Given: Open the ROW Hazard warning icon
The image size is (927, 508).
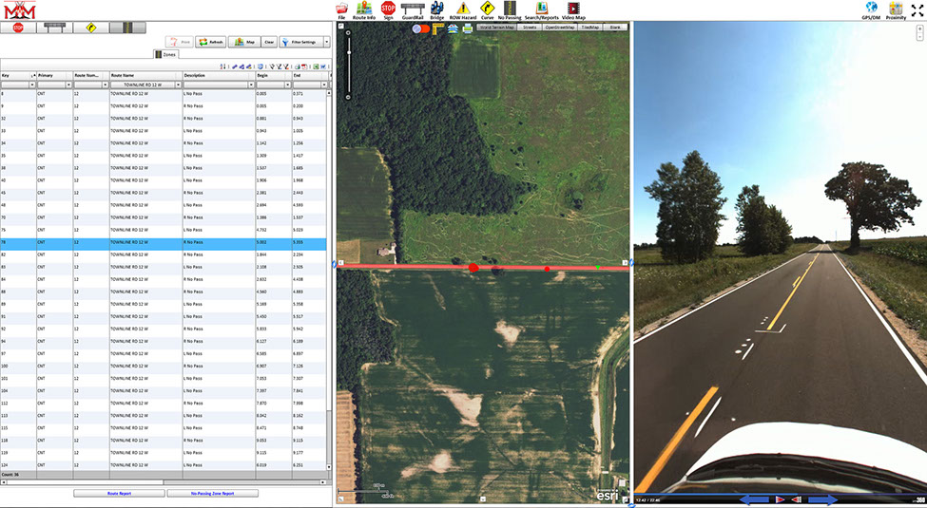Looking at the screenshot, I should [462, 9].
